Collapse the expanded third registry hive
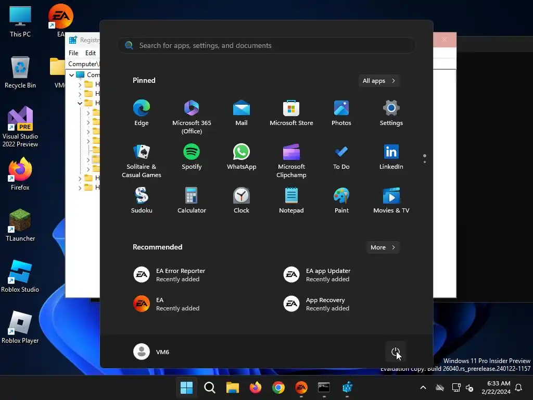 [x=80, y=103]
